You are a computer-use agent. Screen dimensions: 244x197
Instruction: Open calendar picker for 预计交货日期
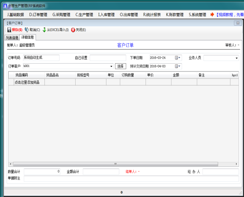tap(177, 66)
